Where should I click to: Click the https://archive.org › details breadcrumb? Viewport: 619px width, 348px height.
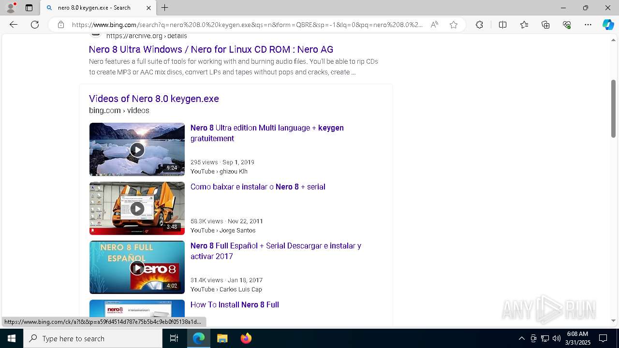pyautogui.click(x=147, y=36)
